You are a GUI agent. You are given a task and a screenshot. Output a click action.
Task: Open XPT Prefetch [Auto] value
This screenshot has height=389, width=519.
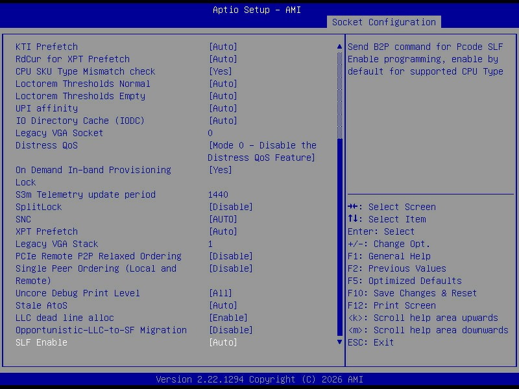click(x=223, y=231)
